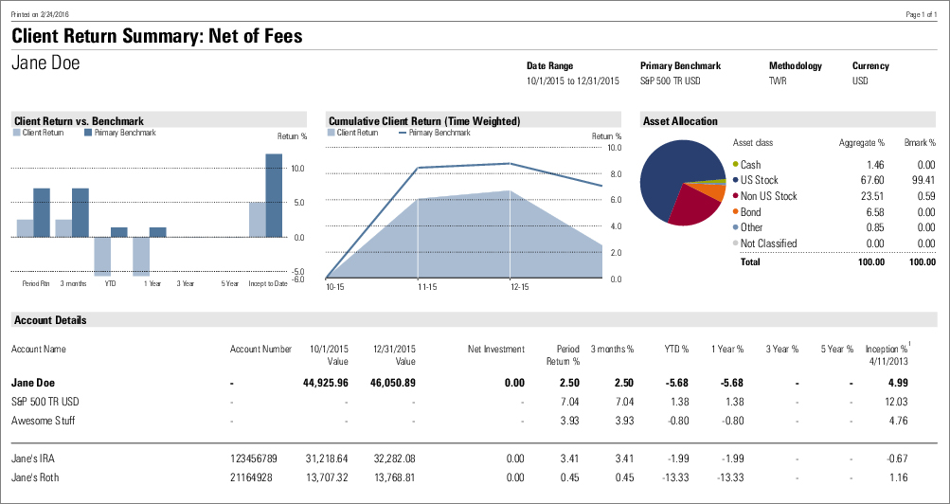Select the Jane's Roth account name
This screenshot has height=504, width=950.
pos(35,477)
